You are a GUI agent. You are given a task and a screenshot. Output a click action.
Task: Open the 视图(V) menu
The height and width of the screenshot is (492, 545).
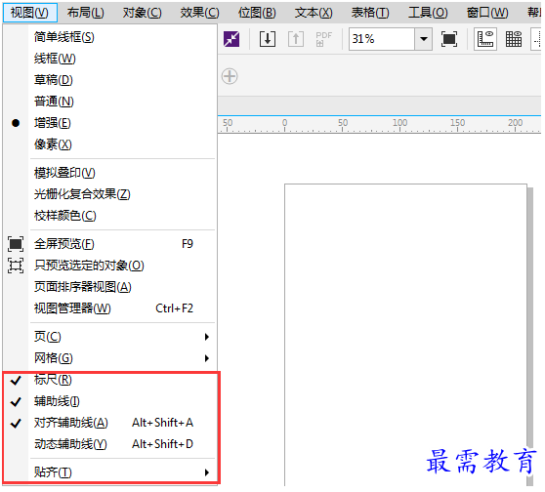(30, 13)
